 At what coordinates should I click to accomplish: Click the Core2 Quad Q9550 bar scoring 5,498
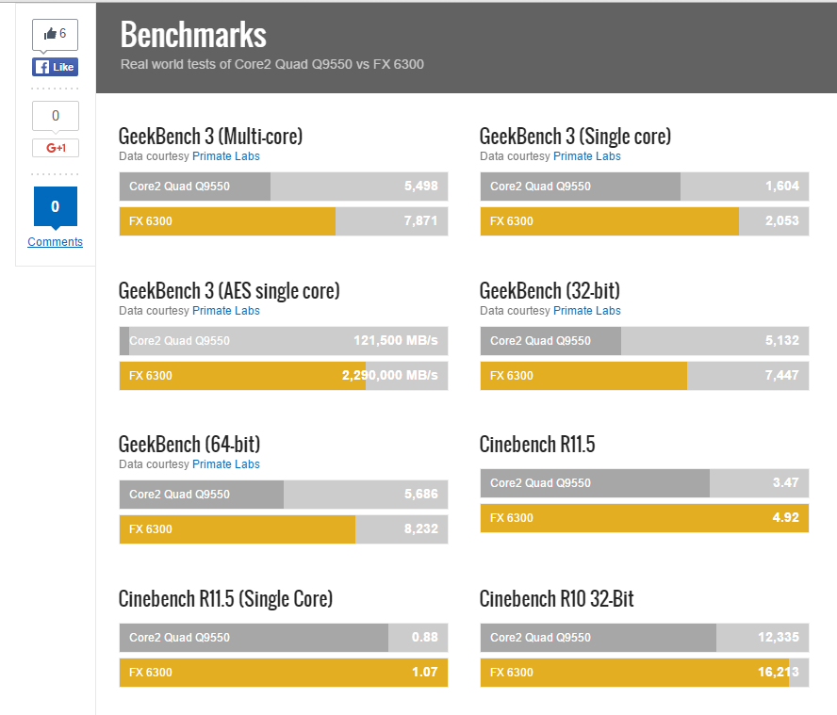point(284,187)
